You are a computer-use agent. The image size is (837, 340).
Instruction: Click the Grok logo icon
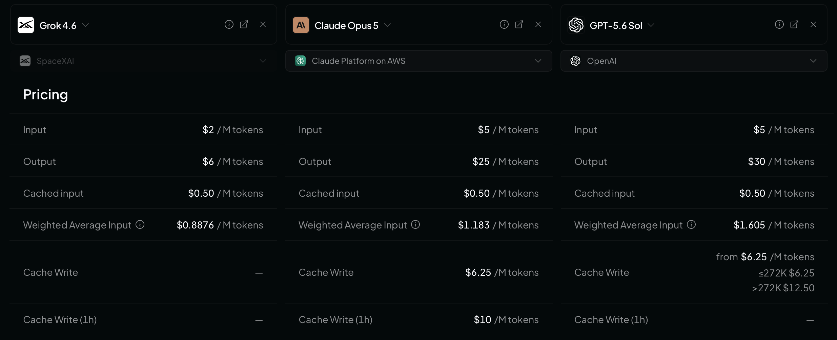(26, 25)
